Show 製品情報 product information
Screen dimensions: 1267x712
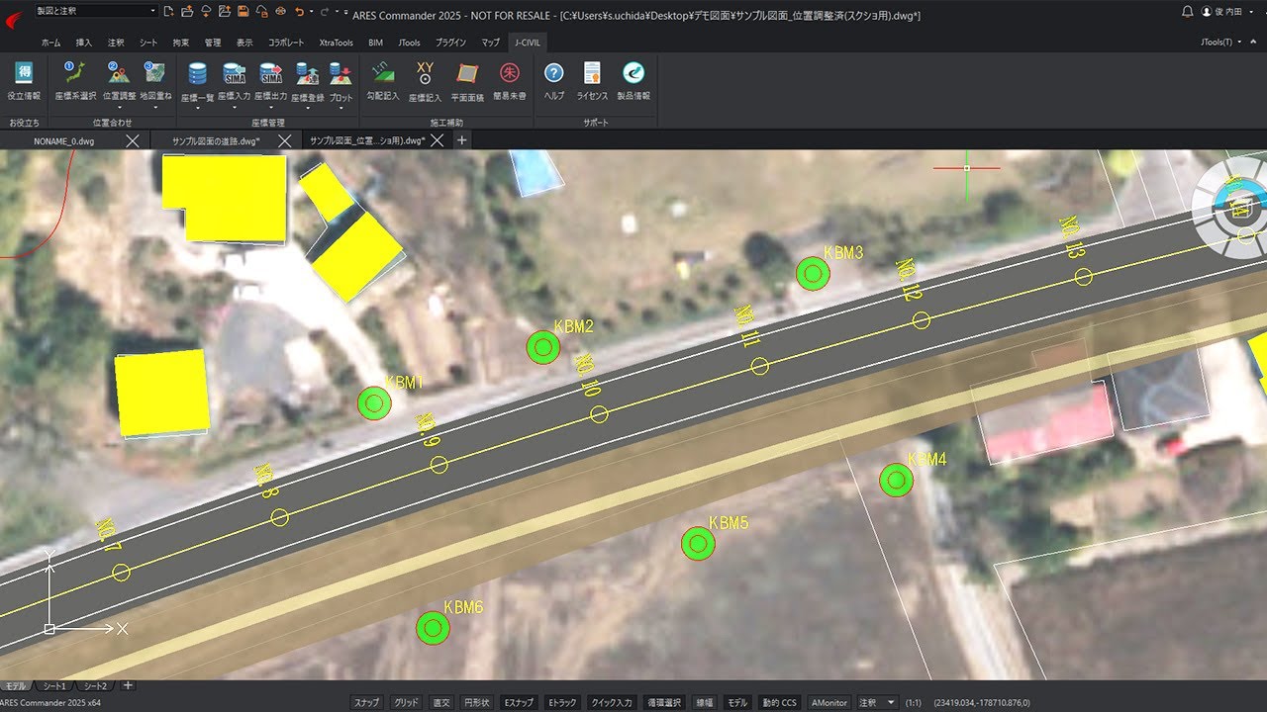point(633,81)
